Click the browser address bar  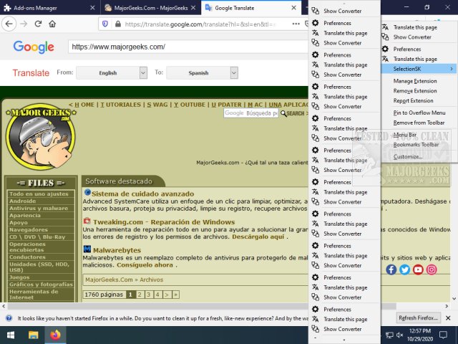click(202, 24)
